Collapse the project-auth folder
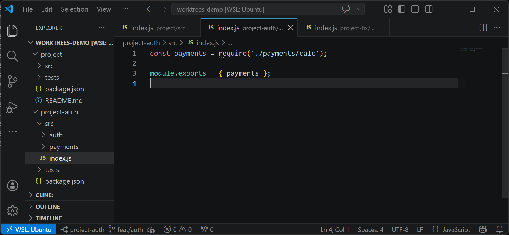 point(69,112)
